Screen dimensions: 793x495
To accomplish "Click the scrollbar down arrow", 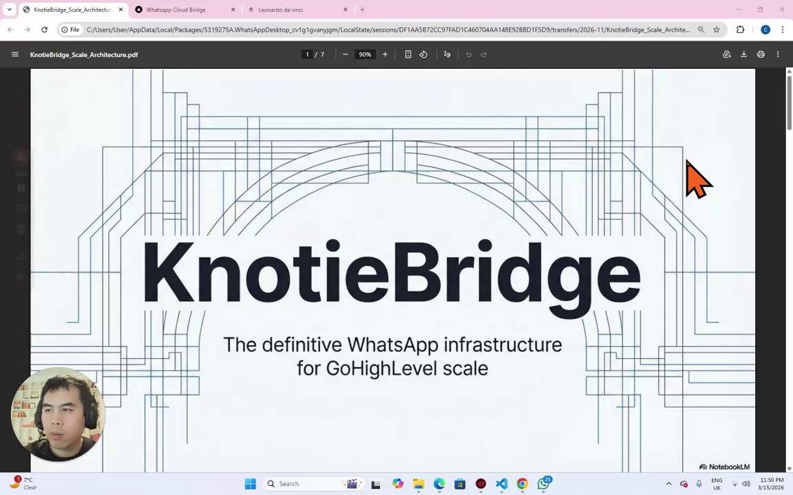I will point(789,469).
